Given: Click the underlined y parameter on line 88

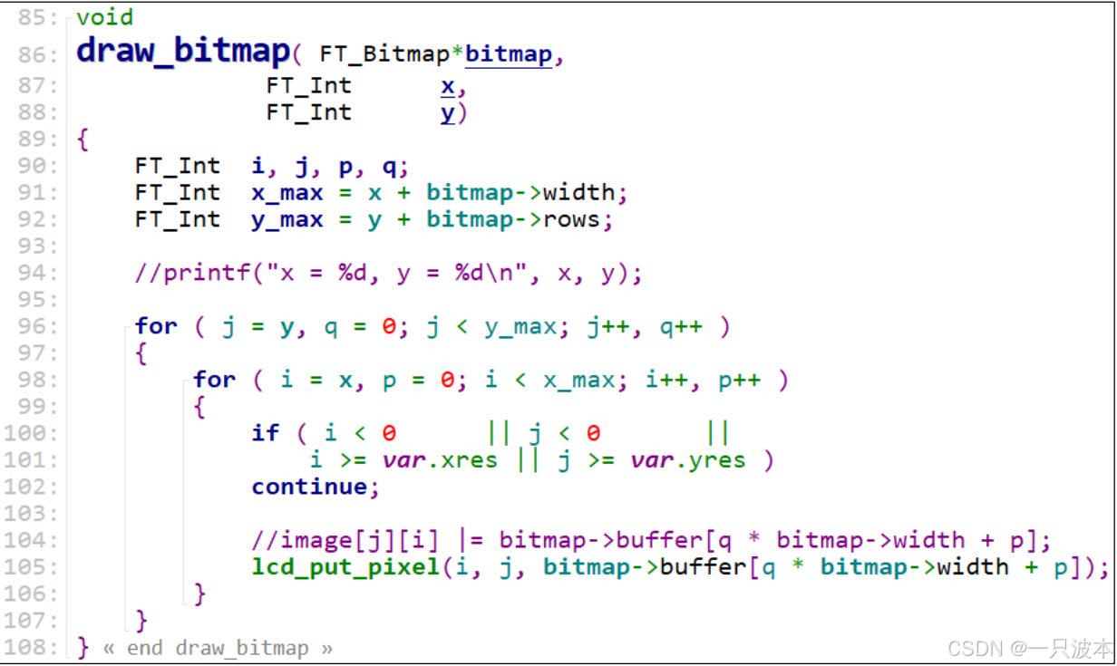Looking at the screenshot, I should (448, 114).
